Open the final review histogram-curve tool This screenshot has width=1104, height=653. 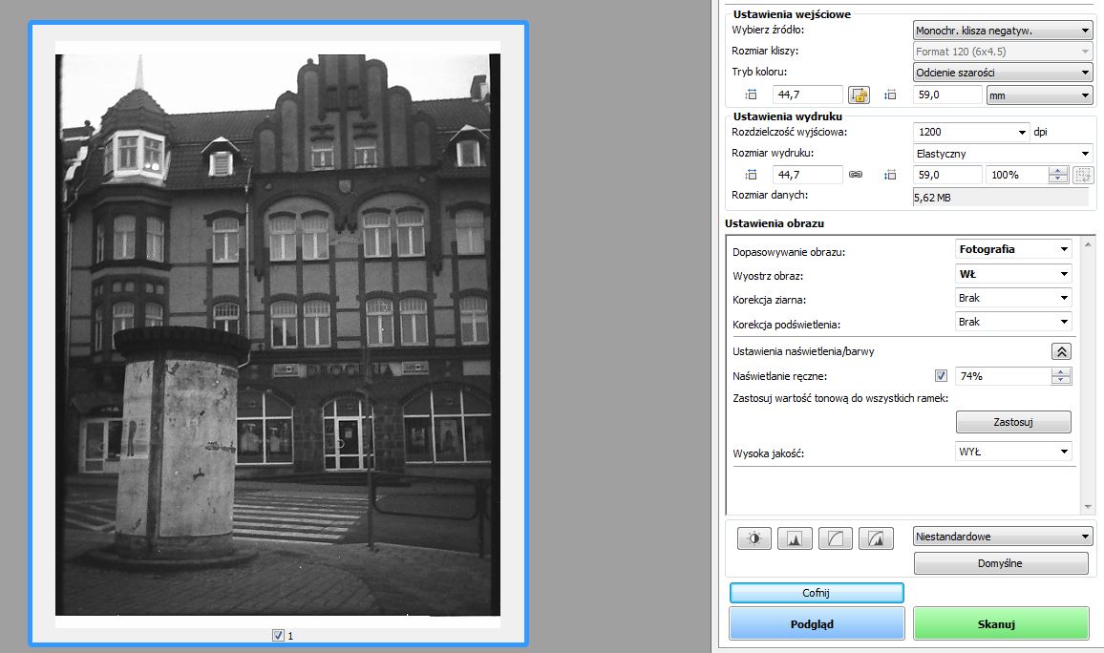(x=875, y=539)
